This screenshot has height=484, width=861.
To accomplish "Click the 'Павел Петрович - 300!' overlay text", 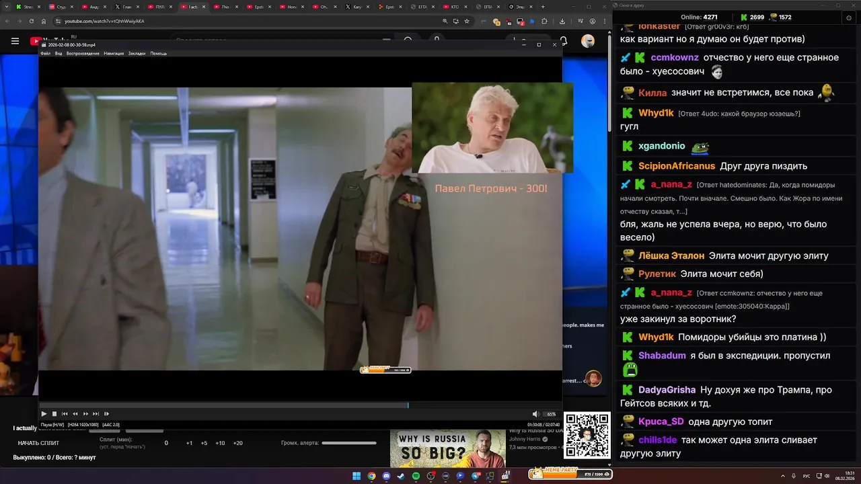I will pyautogui.click(x=491, y=188).
